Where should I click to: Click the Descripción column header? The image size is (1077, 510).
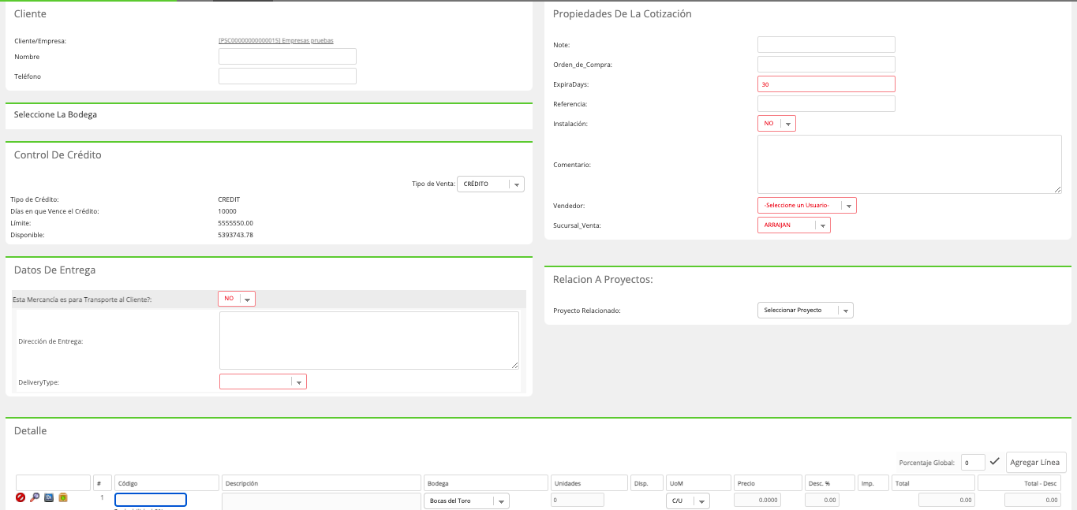[x=321, y=483]
